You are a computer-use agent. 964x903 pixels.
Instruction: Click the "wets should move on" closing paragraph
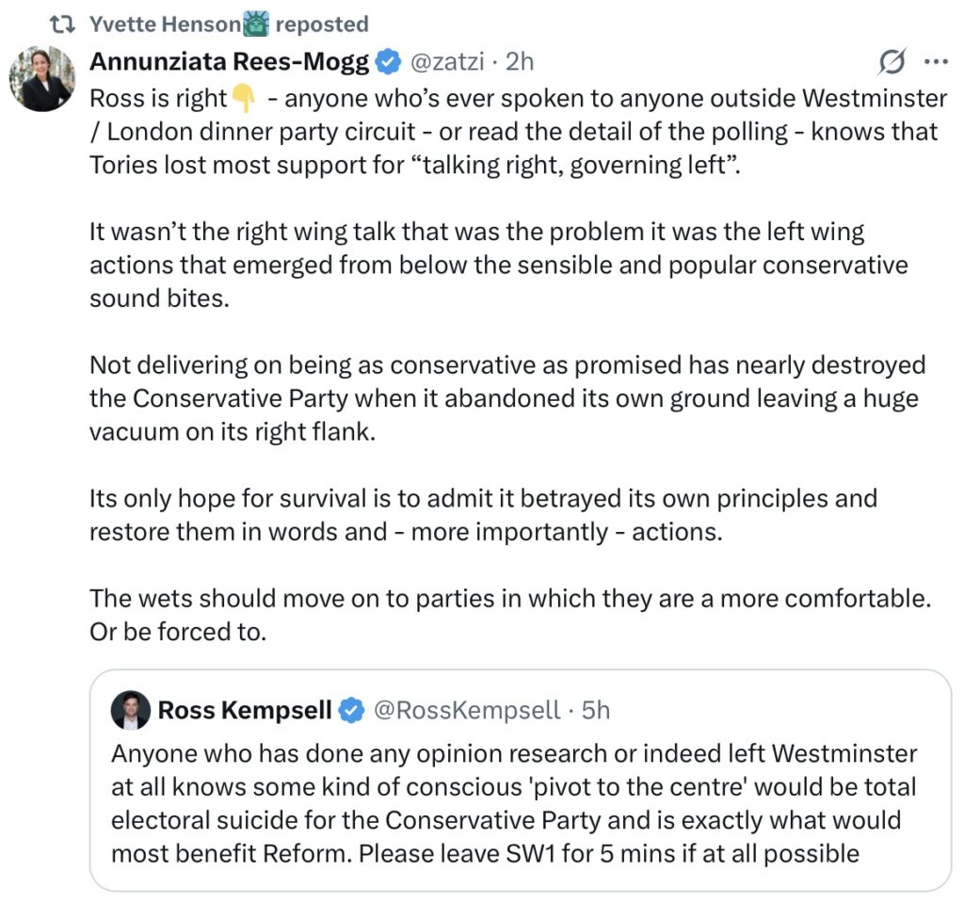pos(508,614)
